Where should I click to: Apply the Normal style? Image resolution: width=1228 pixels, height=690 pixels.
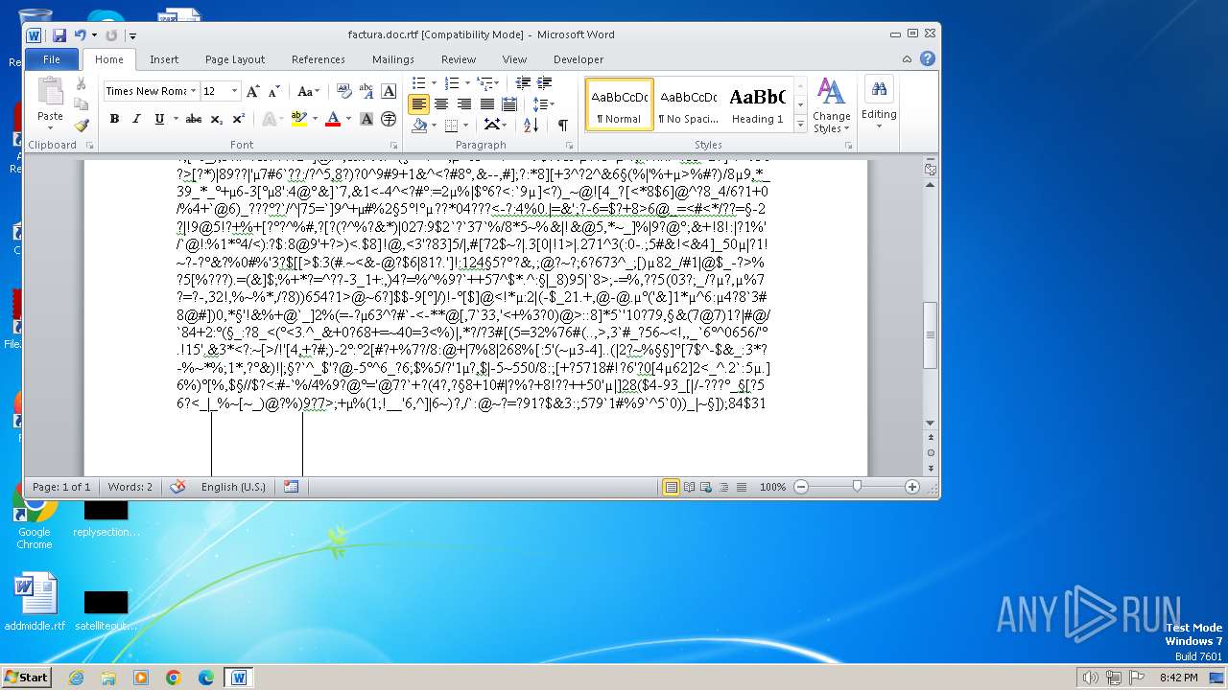click(619, 105)
